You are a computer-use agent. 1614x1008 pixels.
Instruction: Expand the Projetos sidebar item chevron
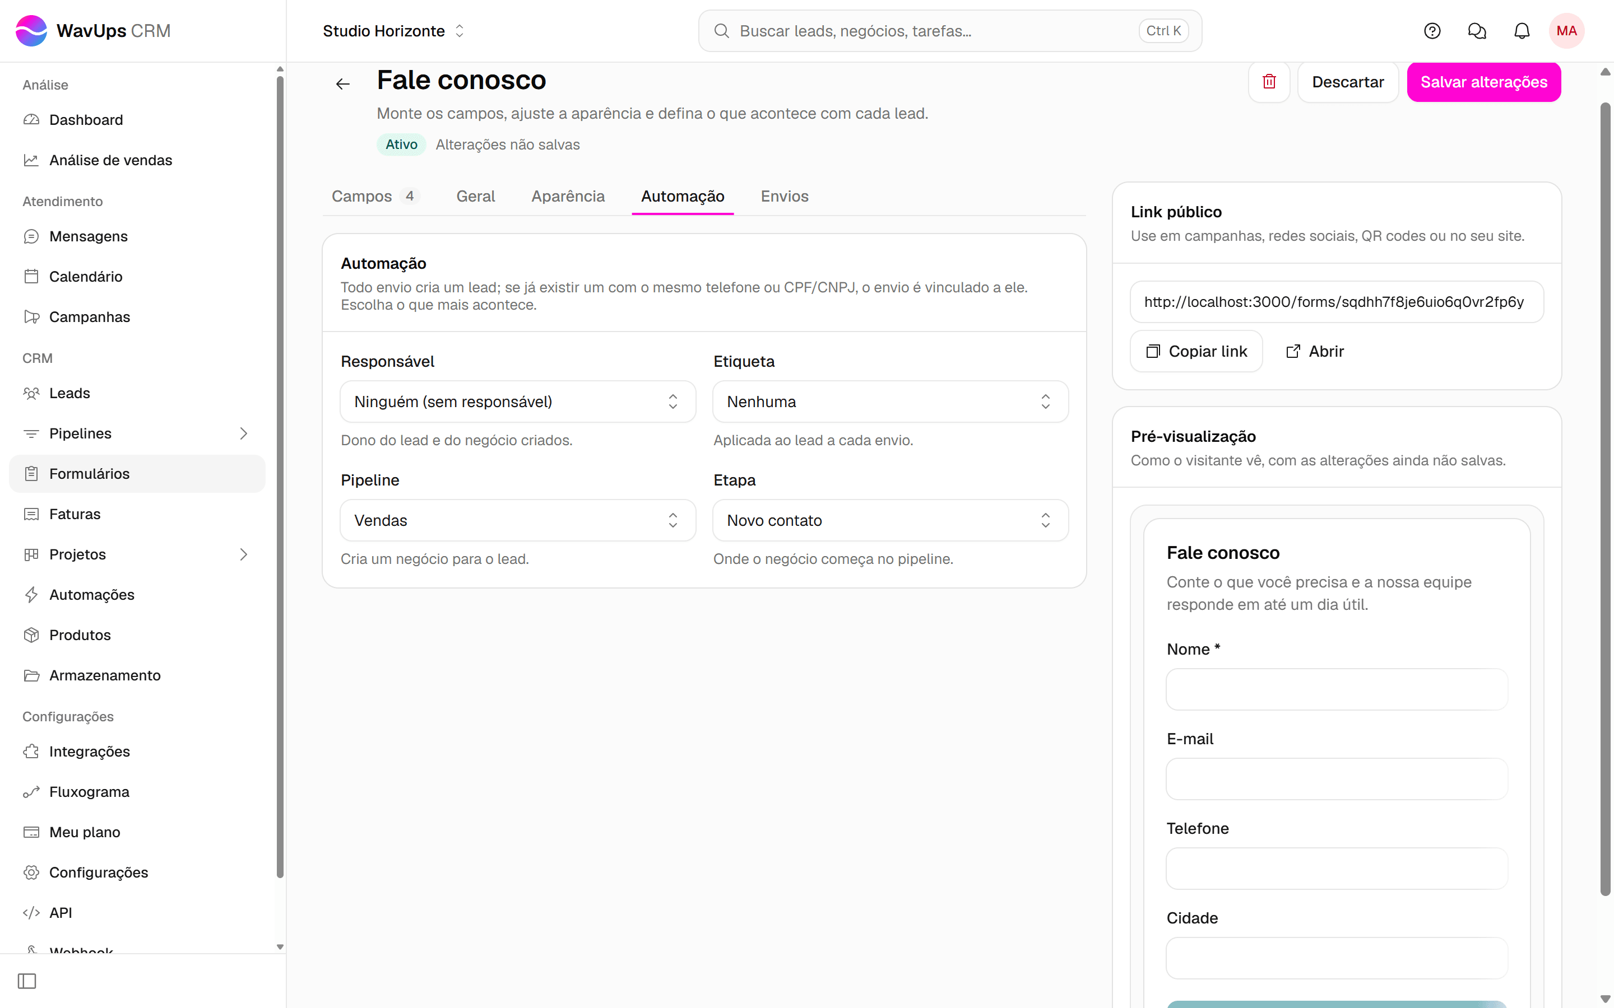243,554
